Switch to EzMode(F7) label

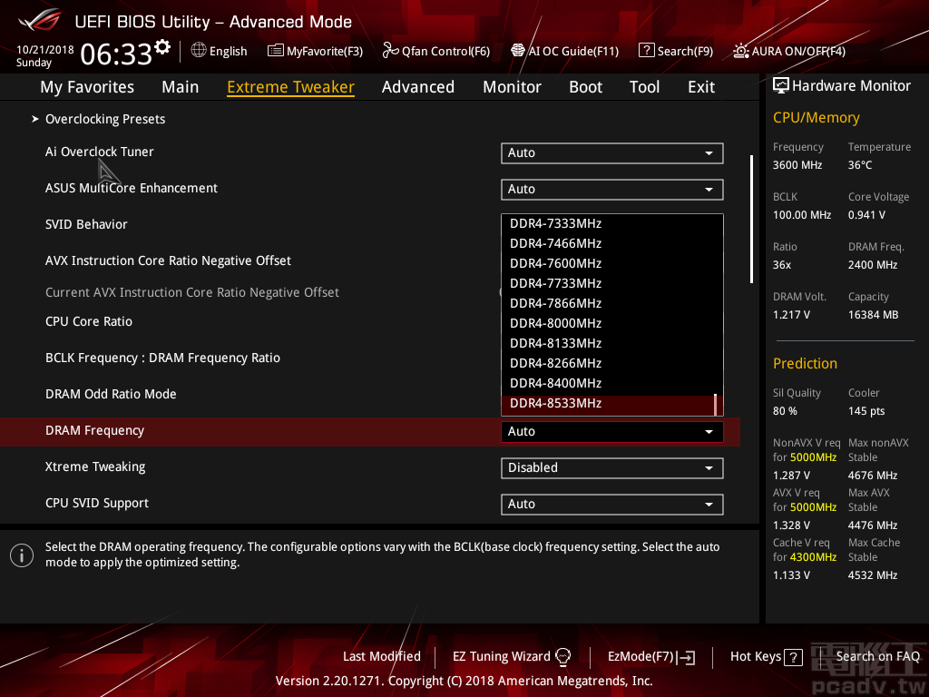click(x=641, y=657)
